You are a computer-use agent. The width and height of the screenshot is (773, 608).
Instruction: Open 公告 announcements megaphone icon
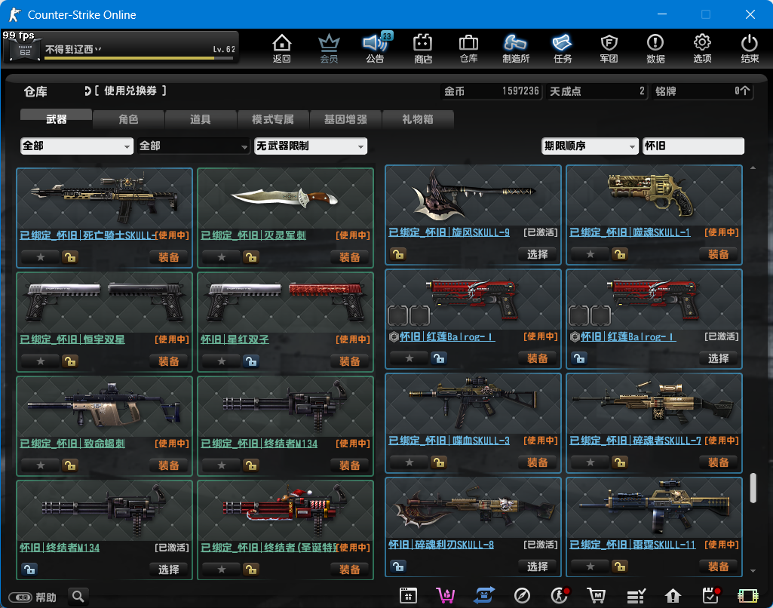(375, 48)
